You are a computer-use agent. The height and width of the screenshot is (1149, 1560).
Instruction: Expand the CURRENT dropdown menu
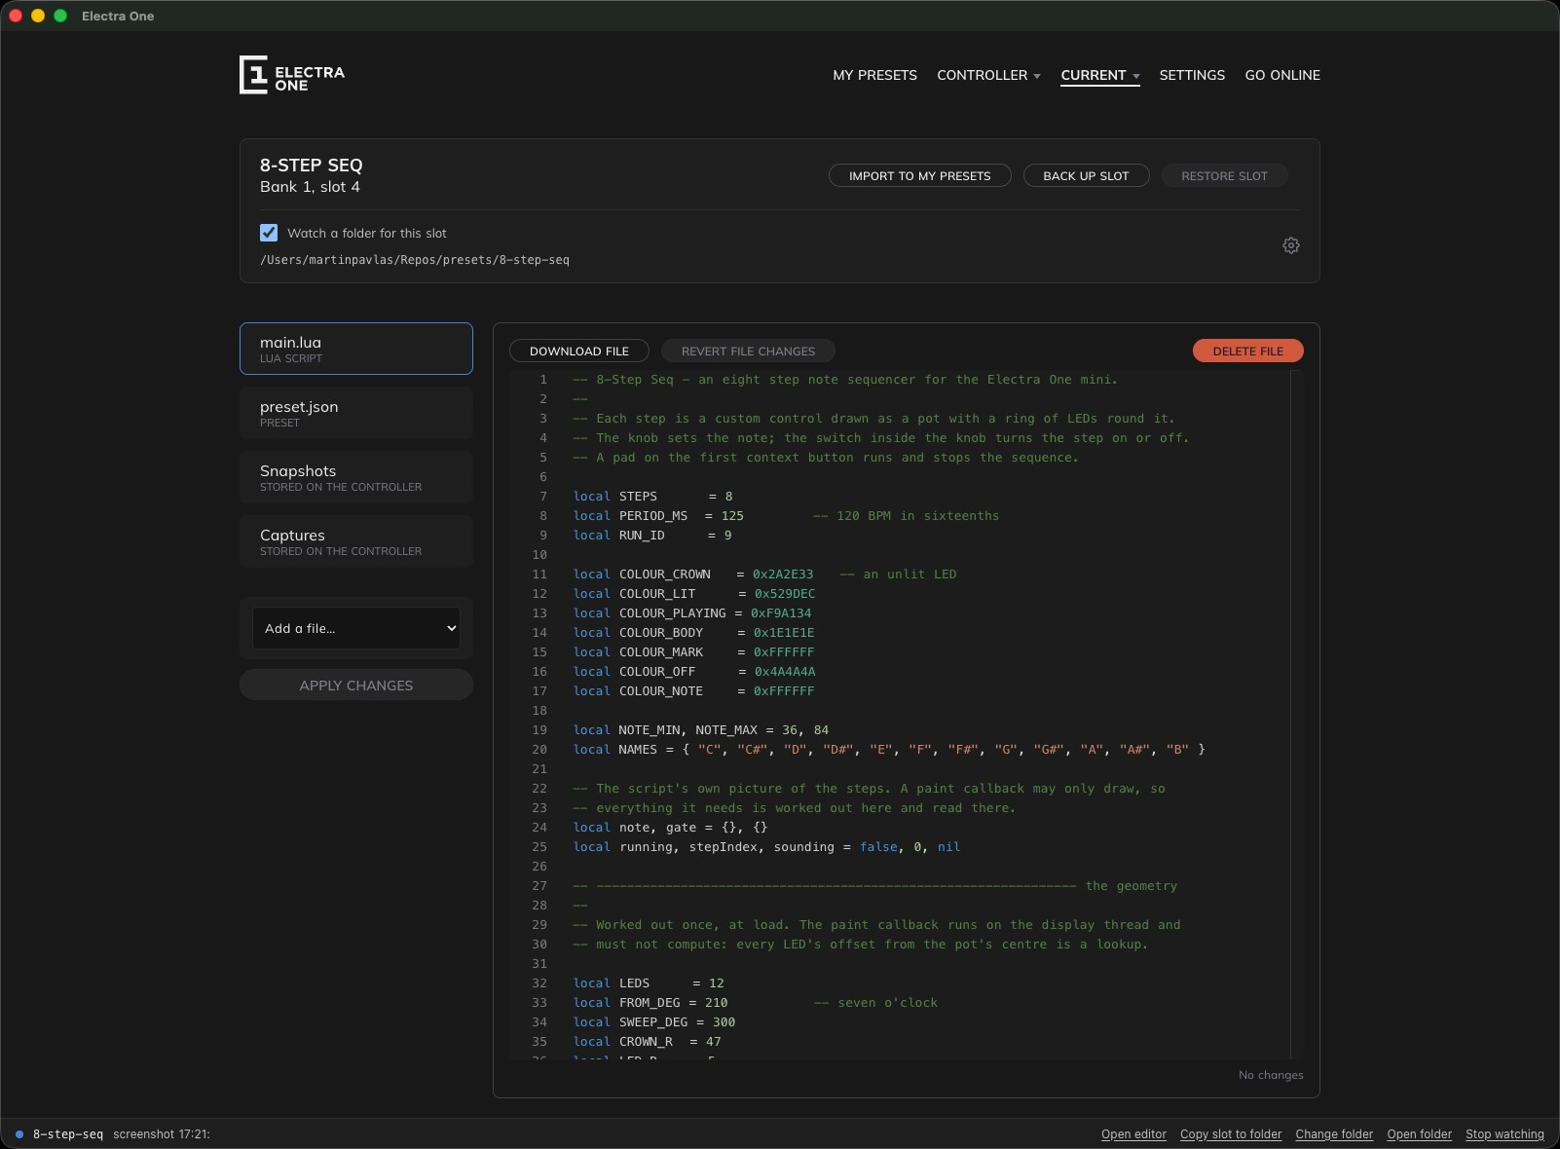click(x=1100, y=75)
